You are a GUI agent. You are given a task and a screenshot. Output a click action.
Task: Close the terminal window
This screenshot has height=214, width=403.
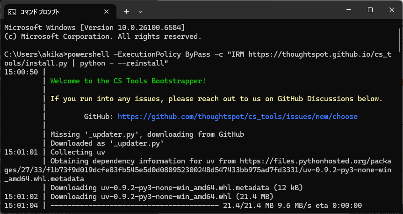coord(391,10)
